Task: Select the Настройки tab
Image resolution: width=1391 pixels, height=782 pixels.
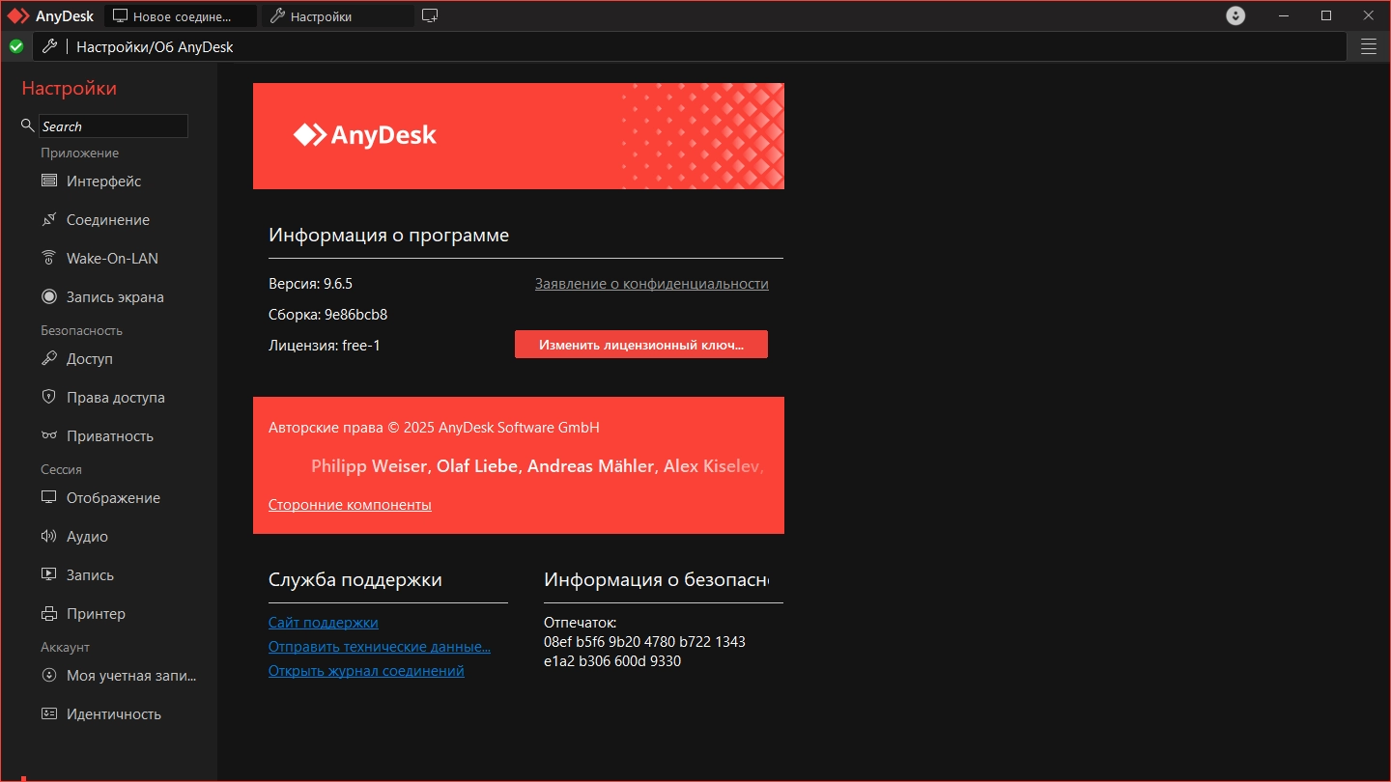Action: coord(338,16)
